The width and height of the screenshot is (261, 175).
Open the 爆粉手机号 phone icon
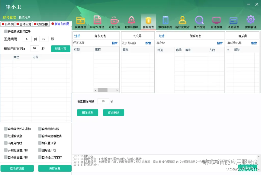(x=165, y=22)
